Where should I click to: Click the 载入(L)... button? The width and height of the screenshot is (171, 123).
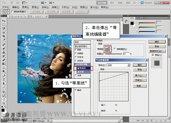coord(140,75)
